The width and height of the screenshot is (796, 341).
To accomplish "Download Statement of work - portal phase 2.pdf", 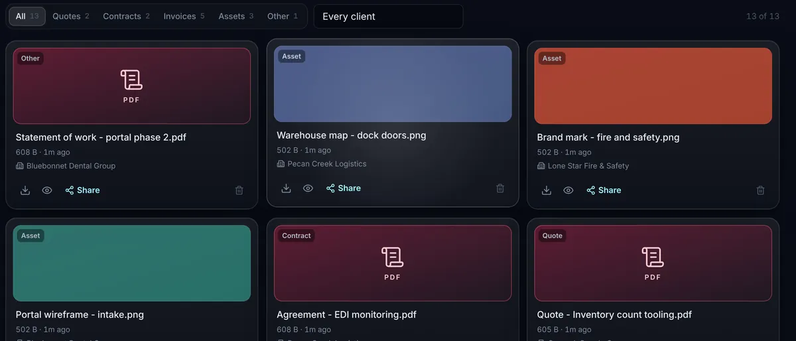I will tap(25, 190).
